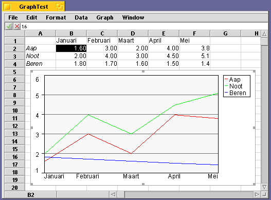Click the chart's left middle resize handle
This screenshot has width=271, height=200.
coord(32,128)
